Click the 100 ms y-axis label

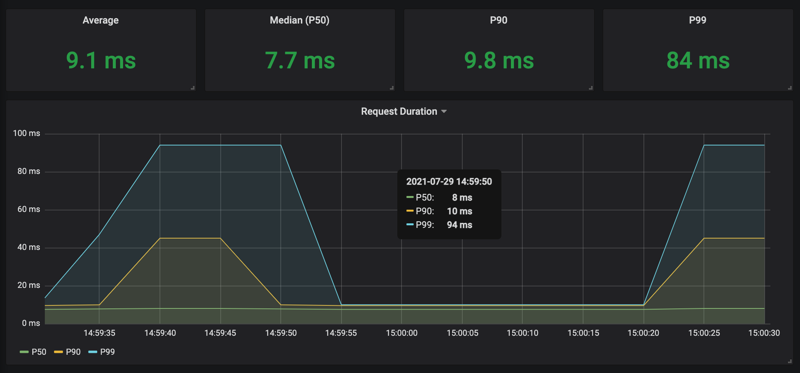point(27,133)
